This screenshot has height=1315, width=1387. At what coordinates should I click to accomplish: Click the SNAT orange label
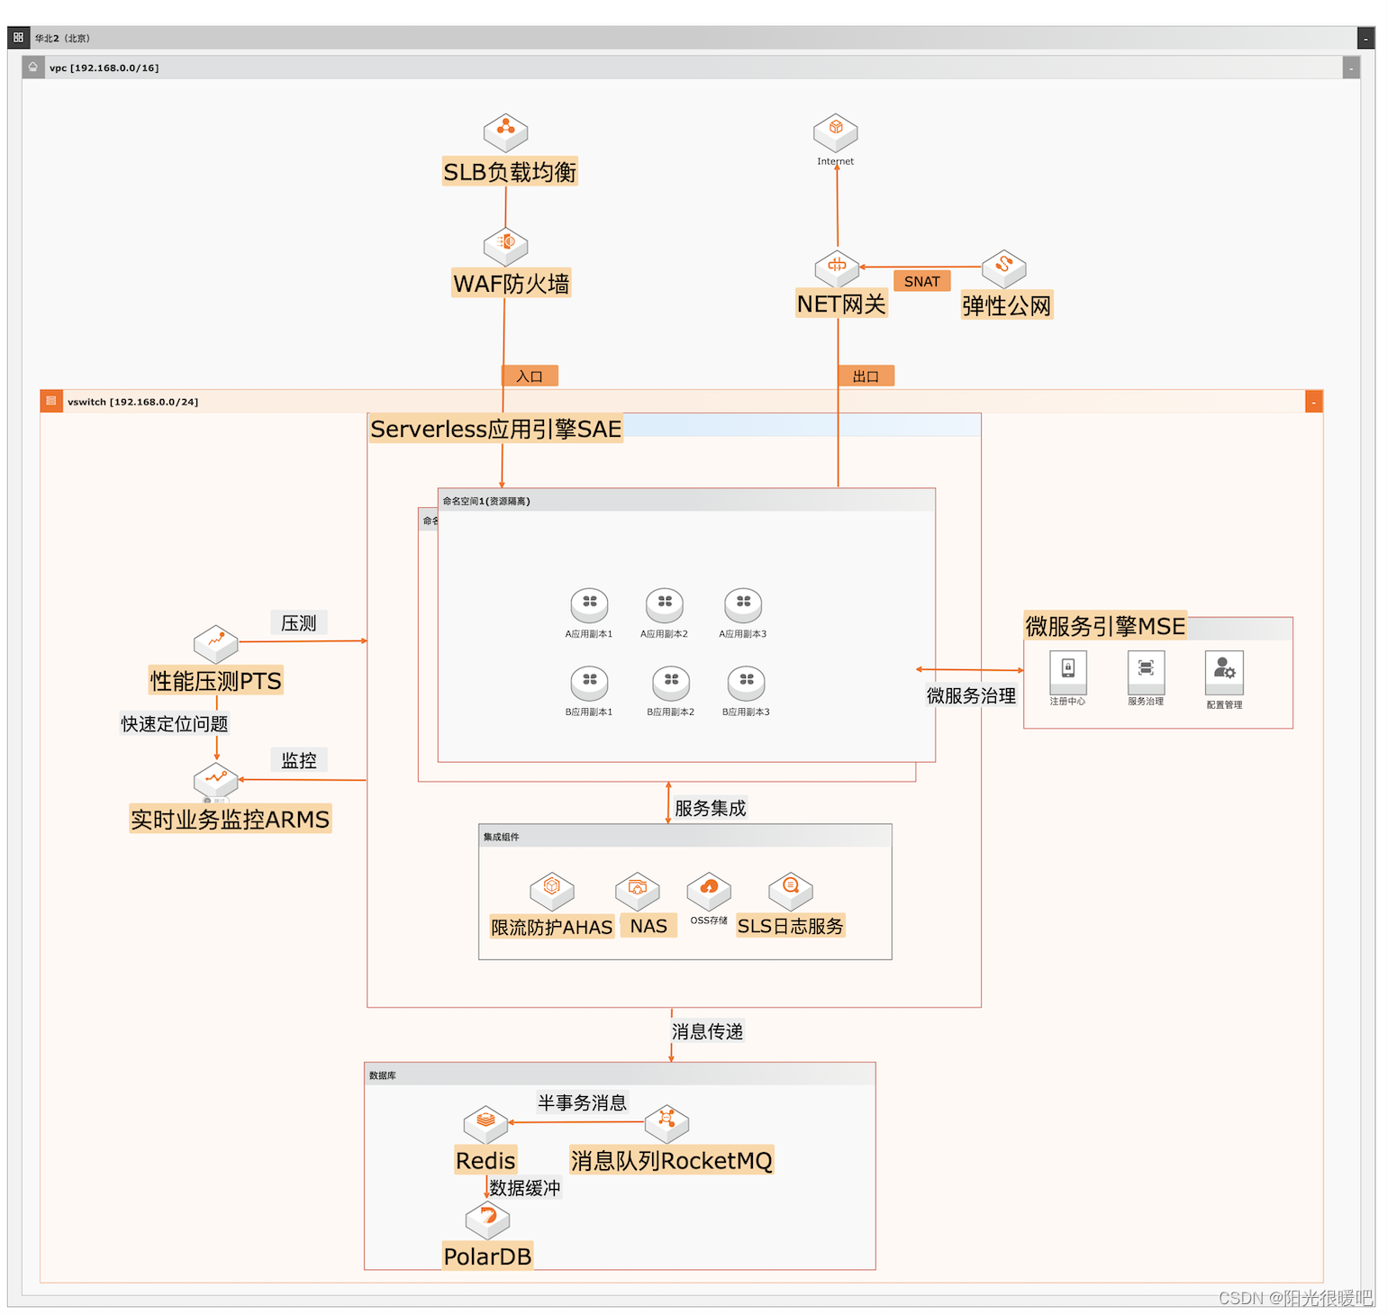[x=922, y=281]
